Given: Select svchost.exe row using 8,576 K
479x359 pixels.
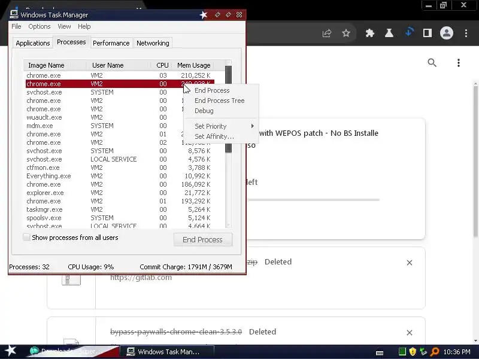Looking at the screenshot, I should point(119,151).
